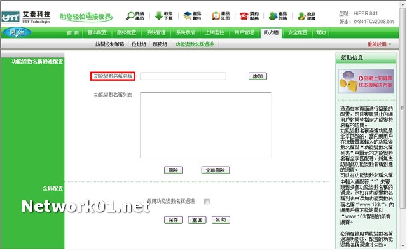
Task: Click the domain name text input field
Action: (x=183, y=76)
